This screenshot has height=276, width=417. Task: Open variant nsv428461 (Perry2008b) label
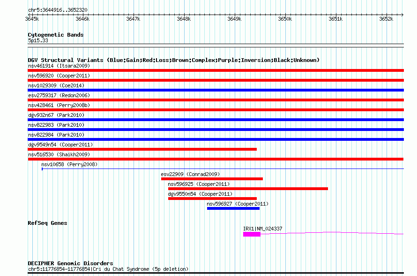pyautogui.click(x=59, y=105)
